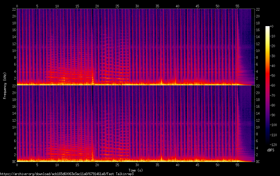The width and height of the screenshot is (280, 176).
Task: Click the '-60' label on the color scale
Action: (x=272, y=85)
